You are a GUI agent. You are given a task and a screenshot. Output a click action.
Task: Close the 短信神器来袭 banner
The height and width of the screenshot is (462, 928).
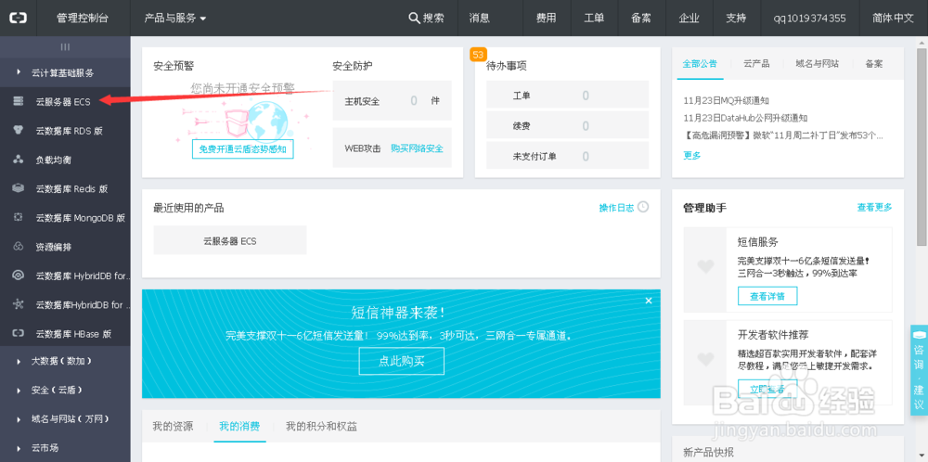coord(649,301)
